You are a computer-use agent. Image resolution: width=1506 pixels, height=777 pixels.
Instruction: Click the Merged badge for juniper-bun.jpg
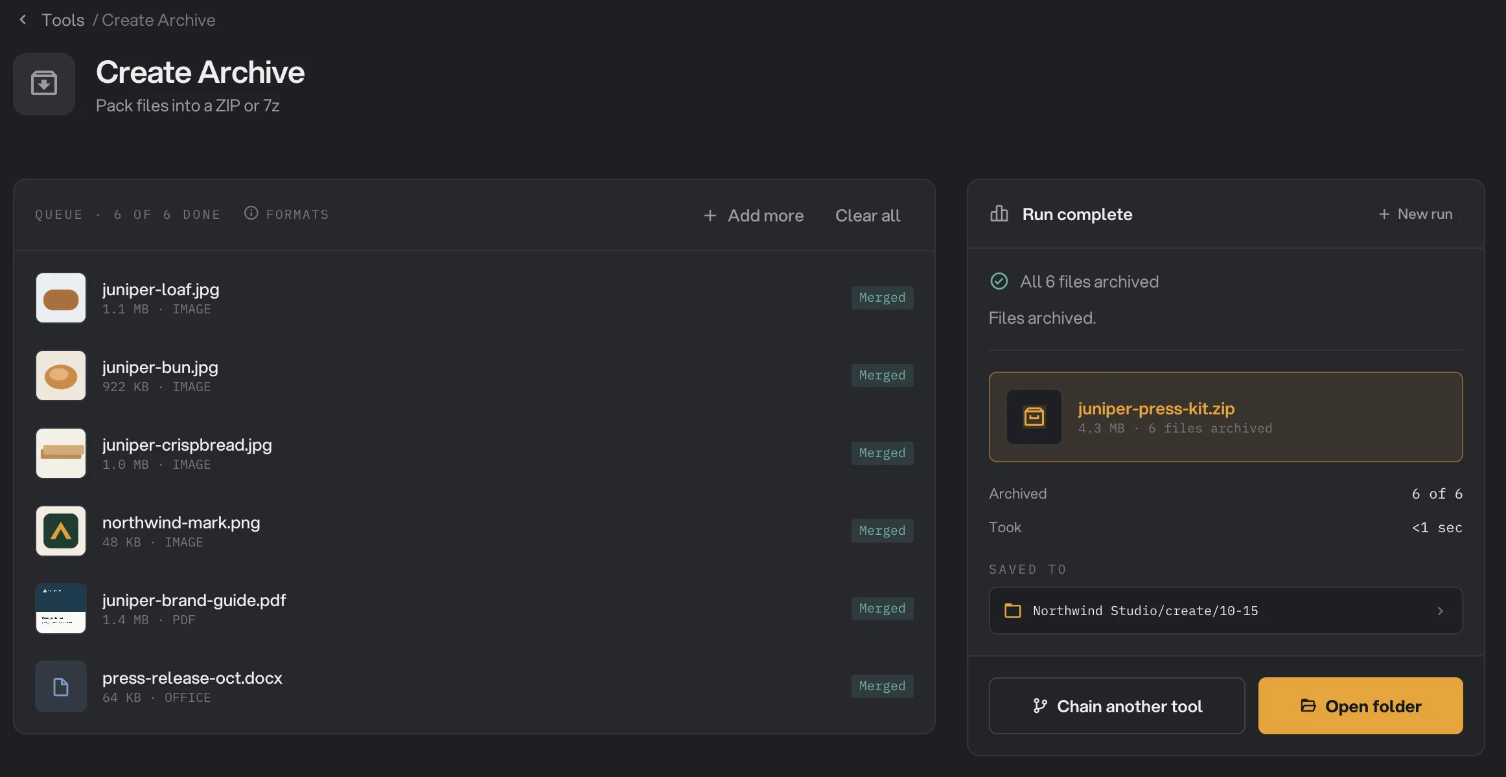click(x=882, y=376)
